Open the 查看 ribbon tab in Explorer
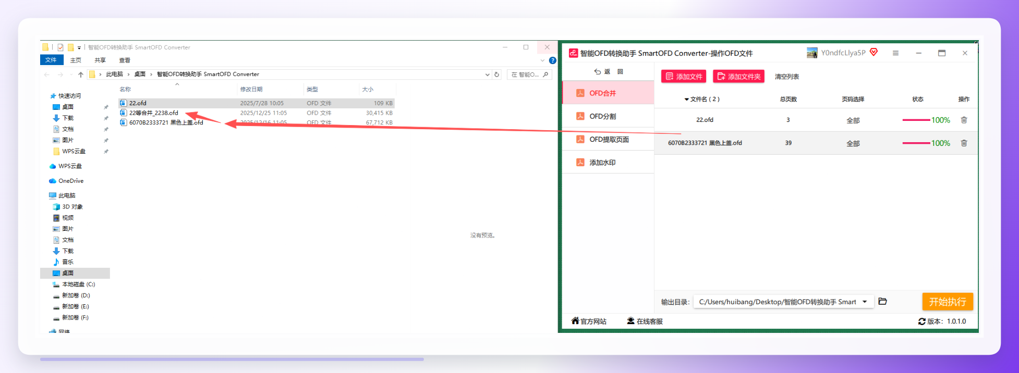The width and height of the screenshot is (1019, 373). coord(125,60)
